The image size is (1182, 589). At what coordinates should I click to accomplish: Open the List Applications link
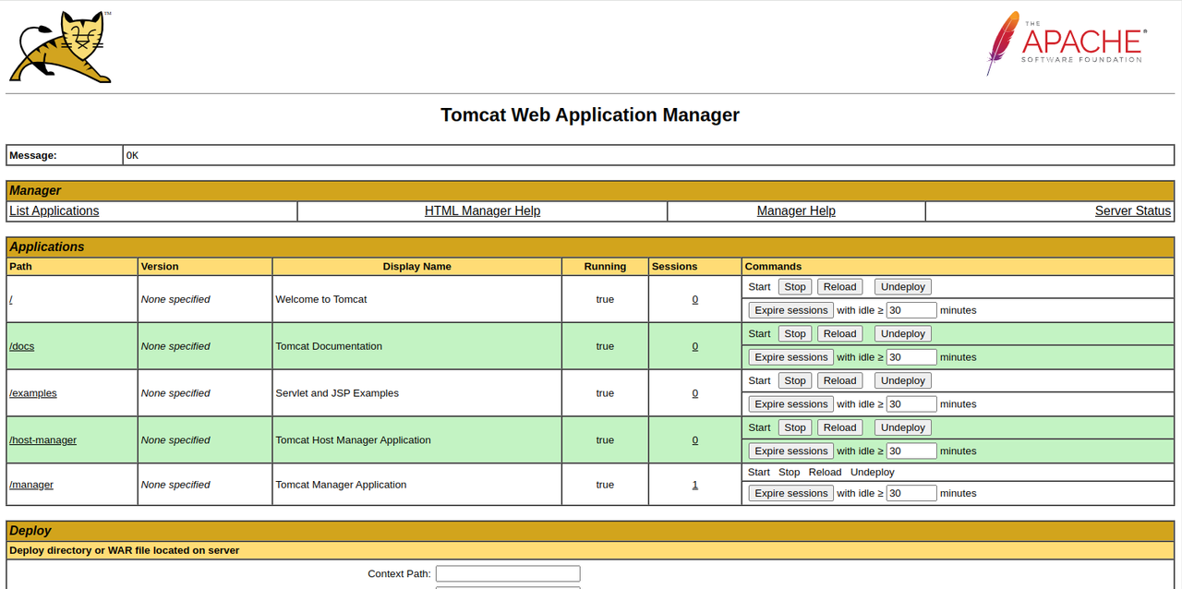pos(54,210)
